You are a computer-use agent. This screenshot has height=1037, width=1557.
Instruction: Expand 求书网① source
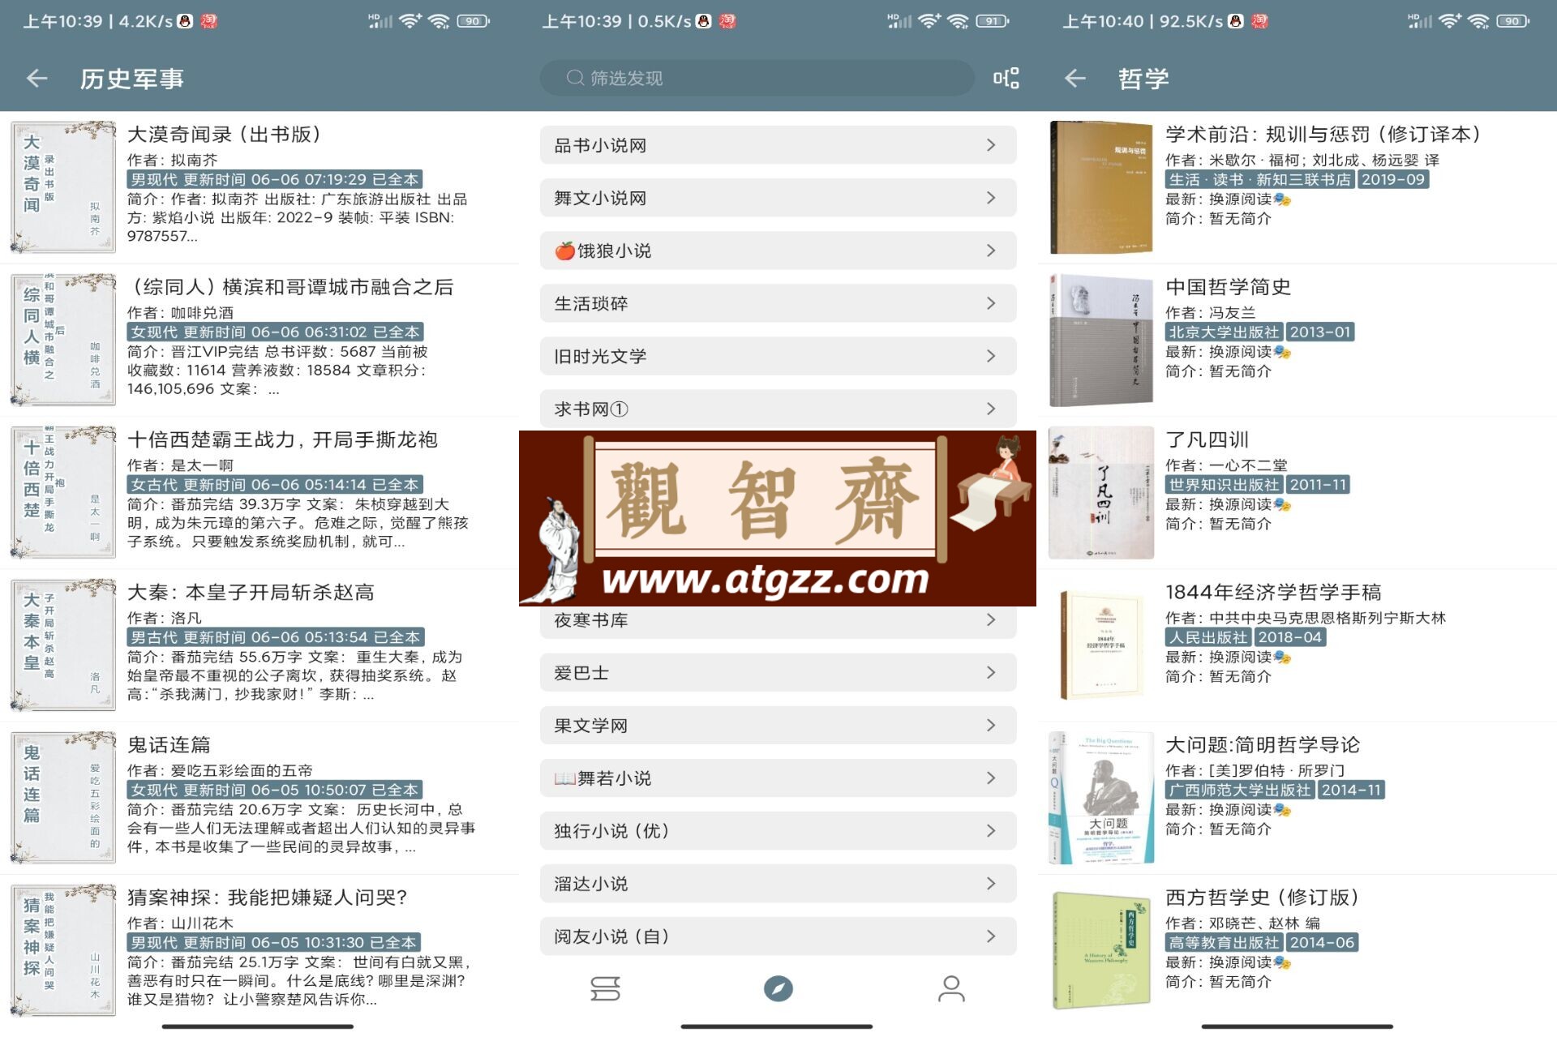[778, 409]
